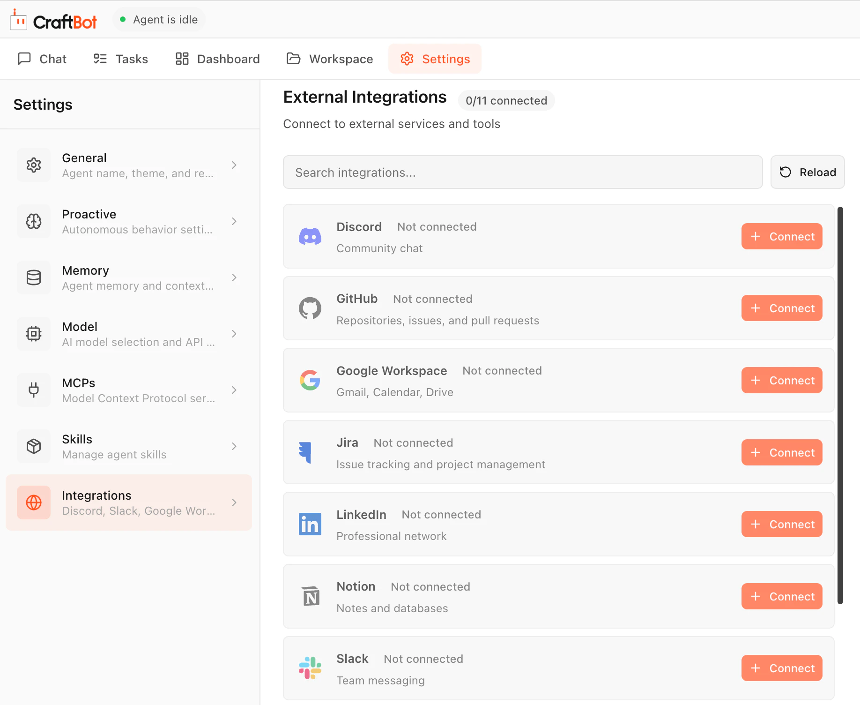Connect the Notion integration
860x705 pixels.
pos(782,596)
